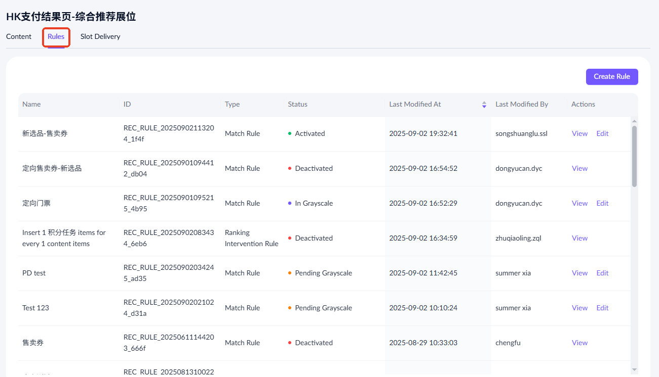This screenshot has width=659, height=377.
Task: Sort by Last Modified At using sort arrows
Action: (x=484, y=105)
